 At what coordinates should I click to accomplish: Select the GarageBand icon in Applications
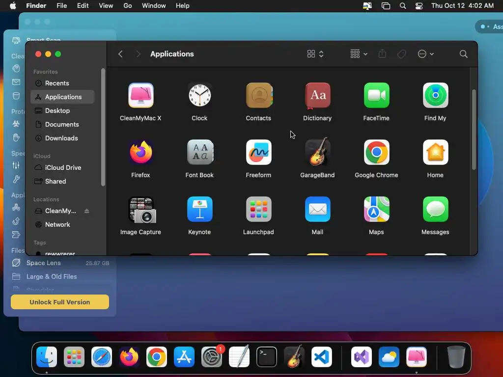pos(318,152)
